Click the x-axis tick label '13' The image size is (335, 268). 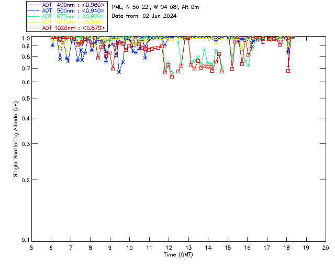(188, 248)
